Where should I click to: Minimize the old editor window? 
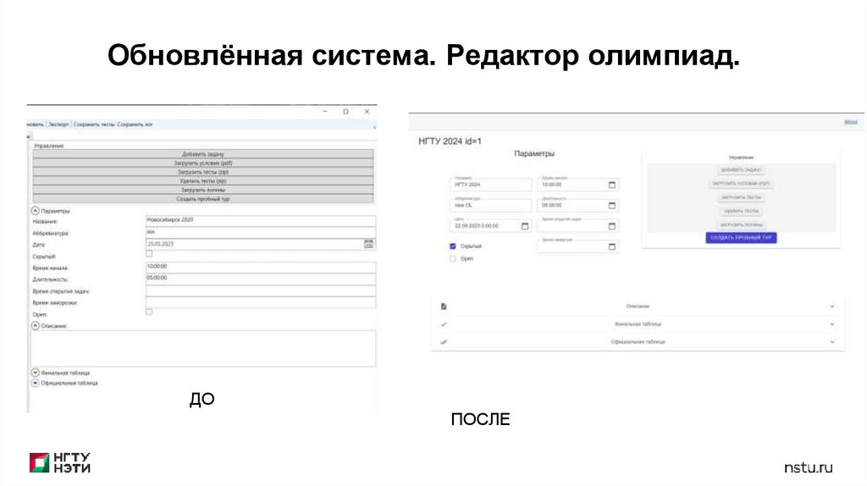click(x=325, y=112)
